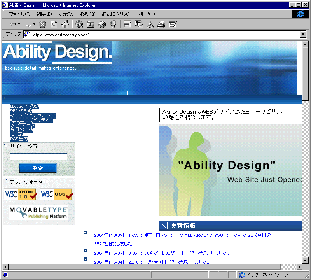Refresh the page with the Refresh icon
This screenshot has height=280, width=311.
[x=54, y=24]
